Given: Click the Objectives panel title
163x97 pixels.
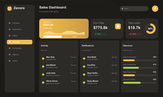Looking at the screenshot, I should [x=128, y=46].
